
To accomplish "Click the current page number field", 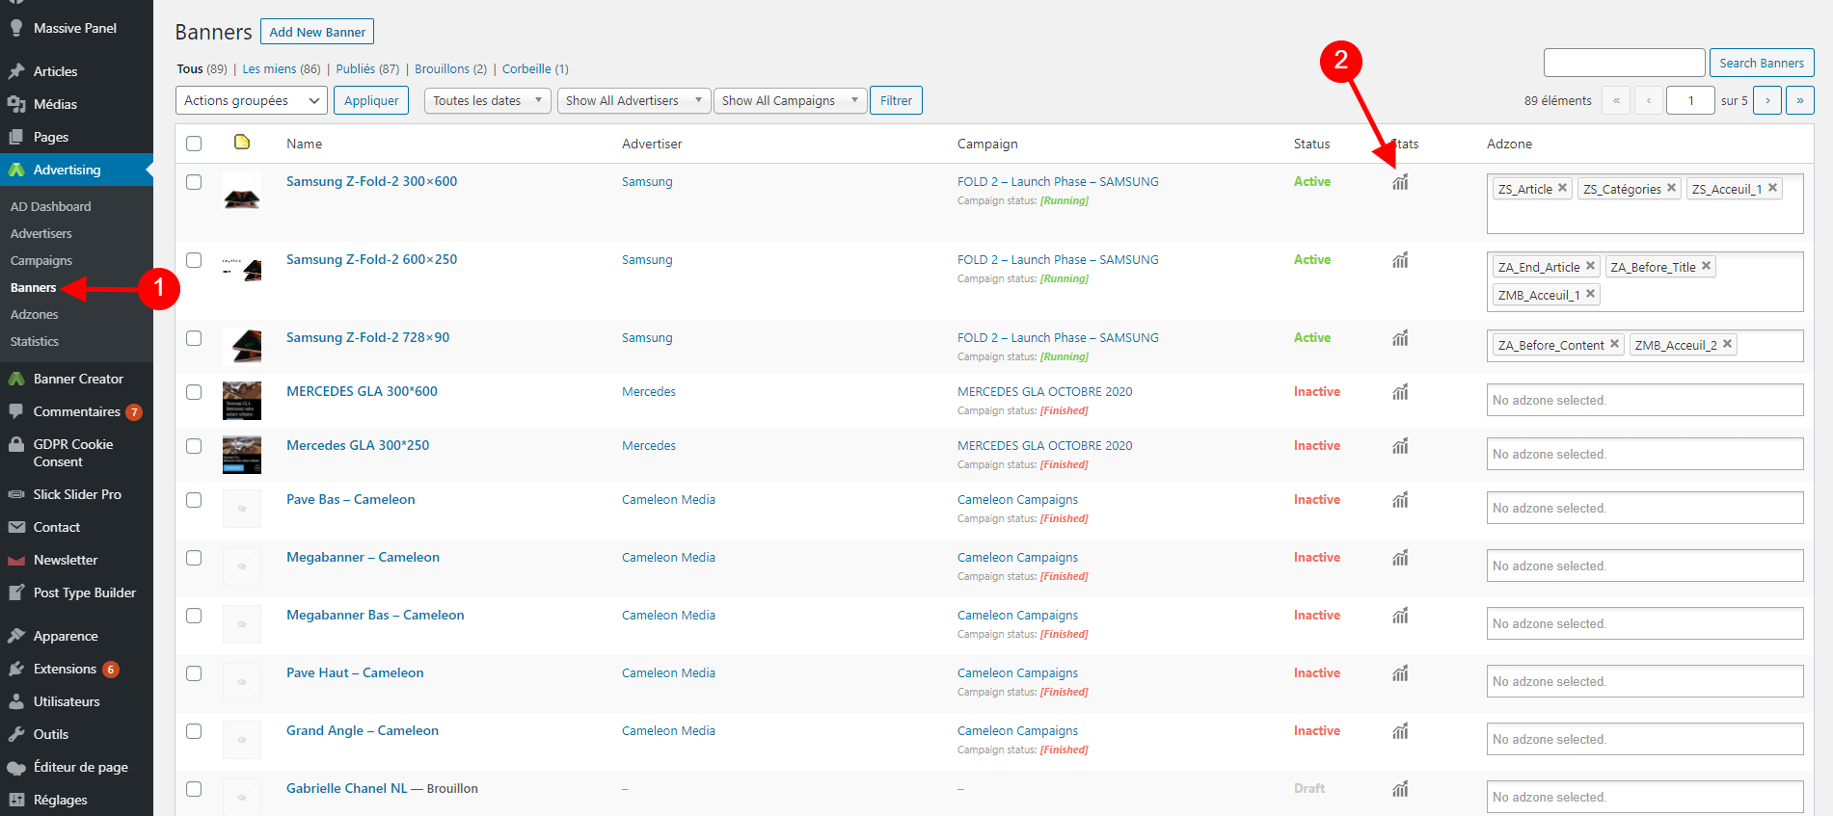I will pyautogui.click(x=1689, y=100).
